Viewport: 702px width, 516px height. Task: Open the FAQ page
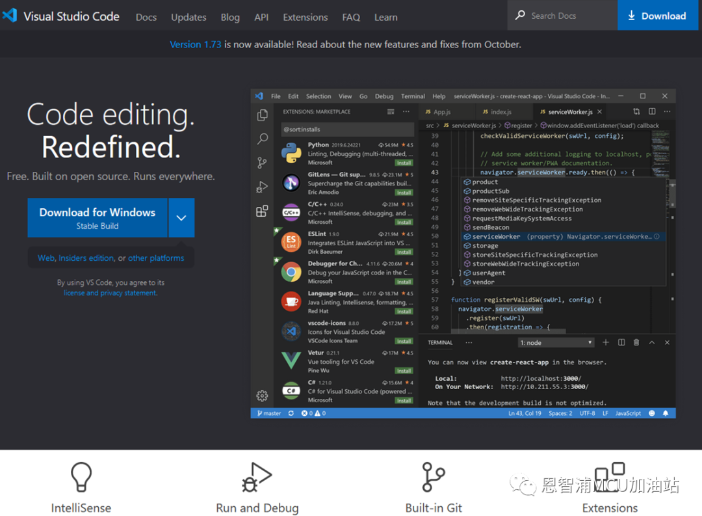[x=351, y=17]
